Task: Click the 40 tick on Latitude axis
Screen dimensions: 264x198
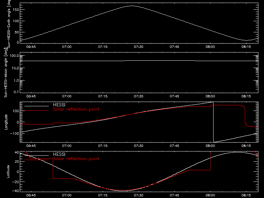Action: coord(17,152)
